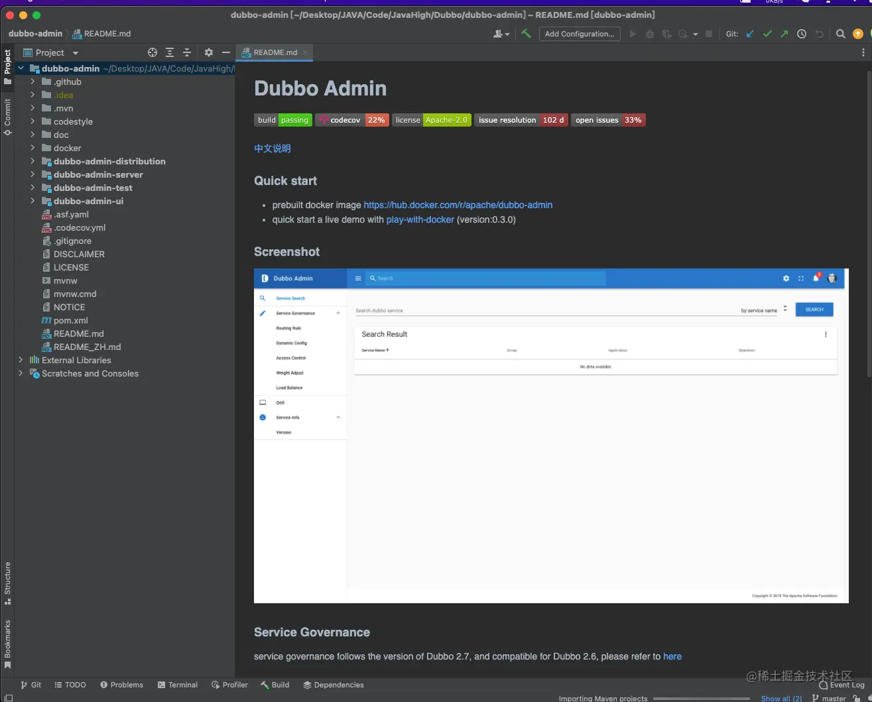
Task: Expand External Libraries node
Action: click(21, 360)
